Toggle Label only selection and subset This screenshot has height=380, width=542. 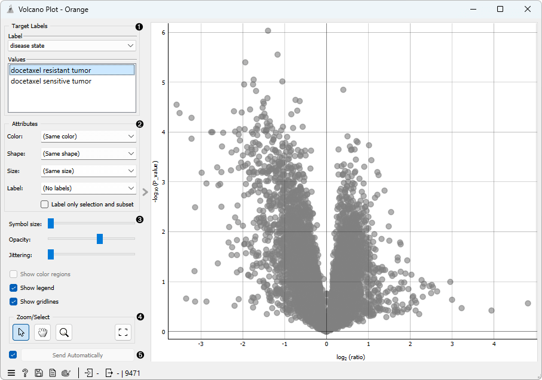(x=45, y=205)
